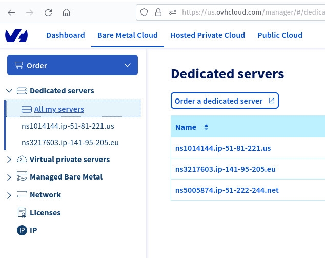Expand Virtual private servers section

click(9, 160)
